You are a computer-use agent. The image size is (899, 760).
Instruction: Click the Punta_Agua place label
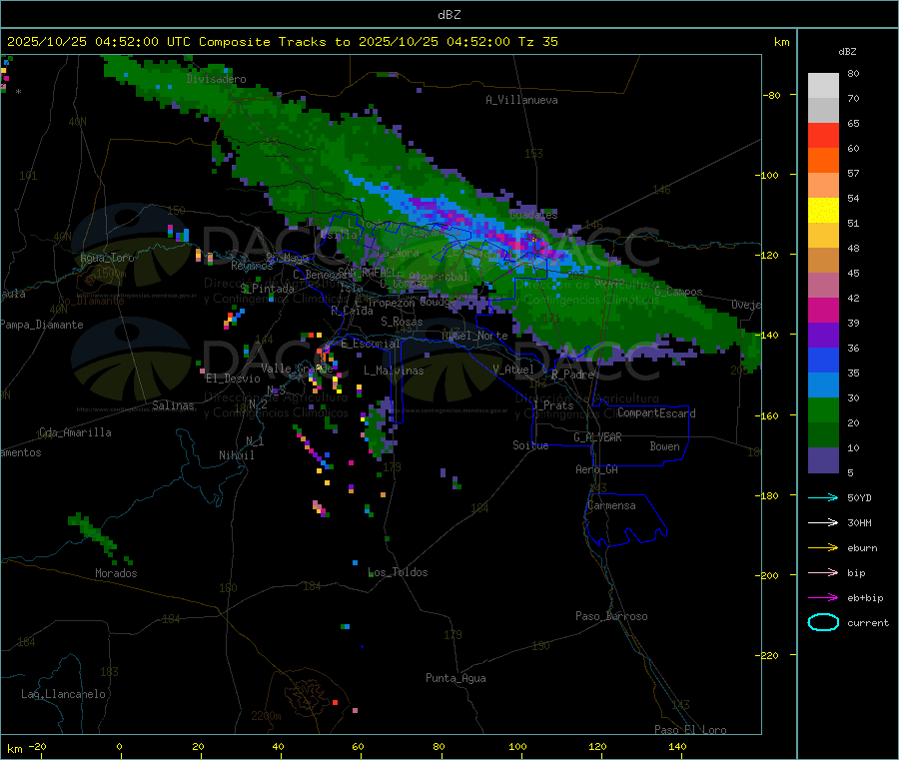coord(455,678)
